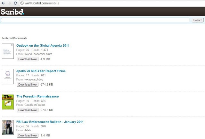Screen dimensions: 205x139
Task: Click the texaswatchdog author name
Action: tap(34, 80)
